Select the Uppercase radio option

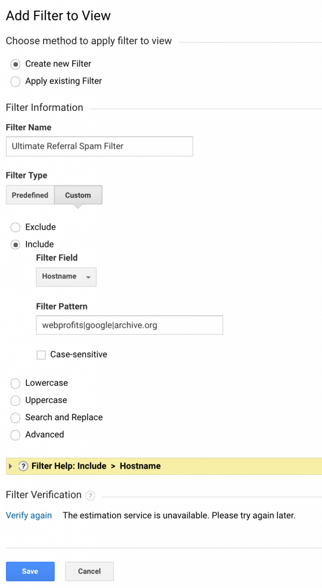coord(15,400)
